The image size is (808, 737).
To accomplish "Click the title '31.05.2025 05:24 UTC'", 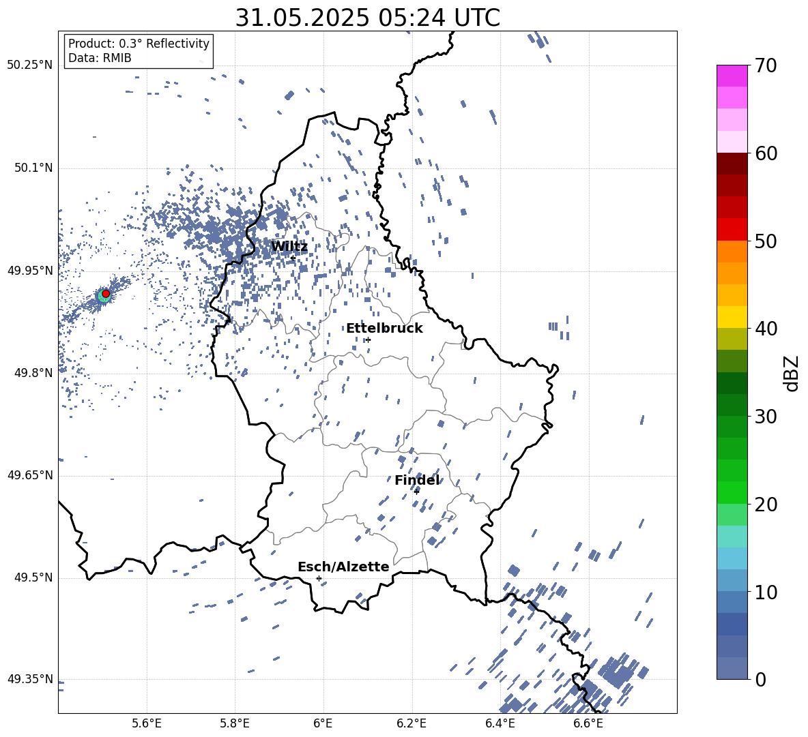I will [367, 18].
